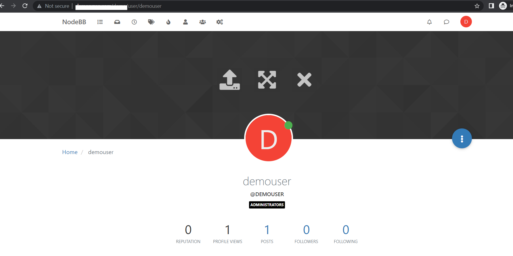
Task: Open the Groups icon in navbar
Action: click(202, 22)
